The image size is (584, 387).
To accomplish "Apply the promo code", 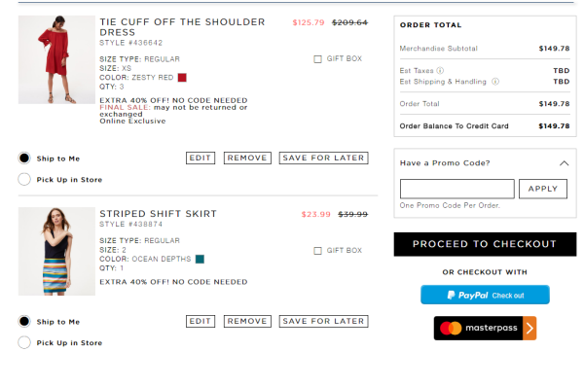I will point(543,189).
